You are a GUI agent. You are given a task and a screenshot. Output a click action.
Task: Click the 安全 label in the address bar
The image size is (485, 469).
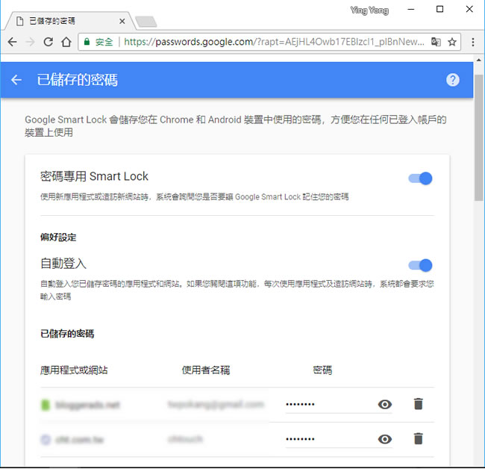(104, 42)
